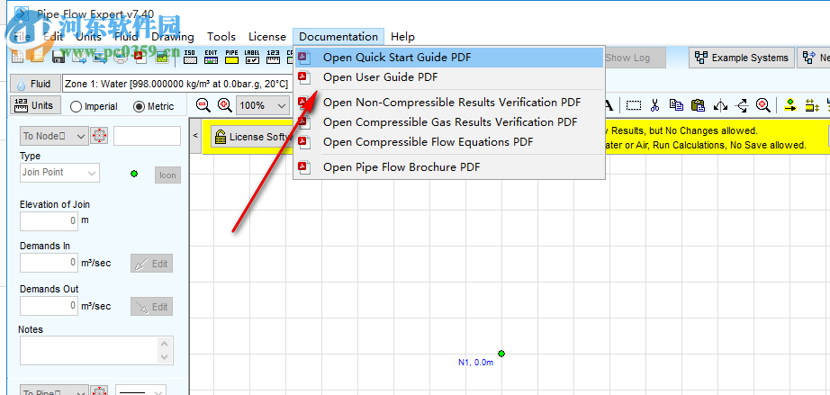Choose Open User Guide PDF
The height and width of the screenshot is (395, 830).
click(449, 77)
